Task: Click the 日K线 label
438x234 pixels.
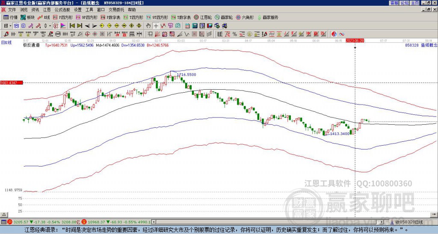Action: 6,42
